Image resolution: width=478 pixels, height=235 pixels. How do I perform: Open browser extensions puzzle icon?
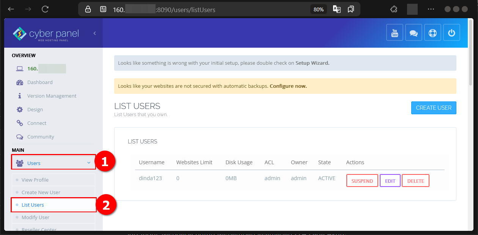[x=394, y=9]
